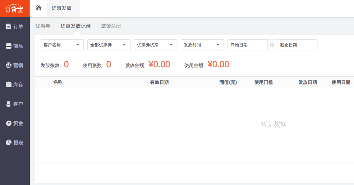Open the 订单 orders sidebar icon

tap(9, 26)
